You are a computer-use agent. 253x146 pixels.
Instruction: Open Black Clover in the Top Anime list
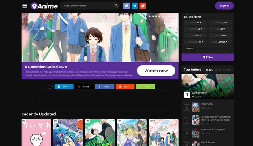coord(208,142)
